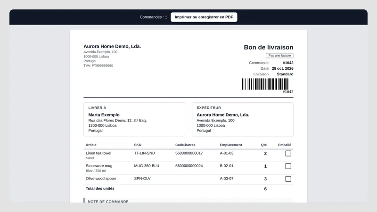The width and height of the screenshot is (377, 212).
Task: Mark Olive wood spoon as packed
Action: click(288, 179)
